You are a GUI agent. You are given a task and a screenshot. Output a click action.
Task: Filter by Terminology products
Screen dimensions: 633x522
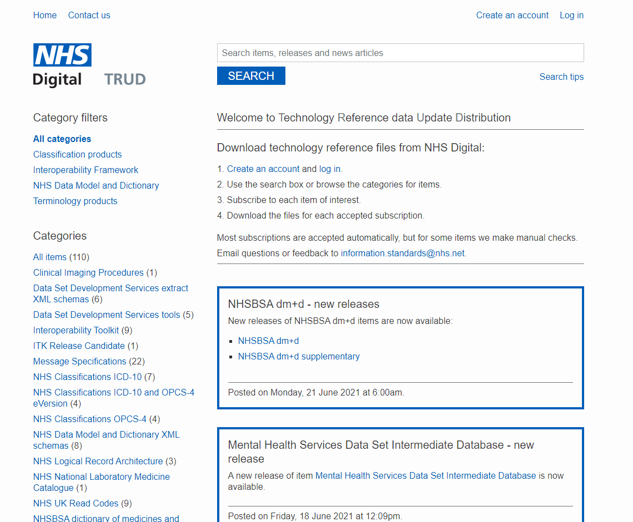click(x=75, y=201)
